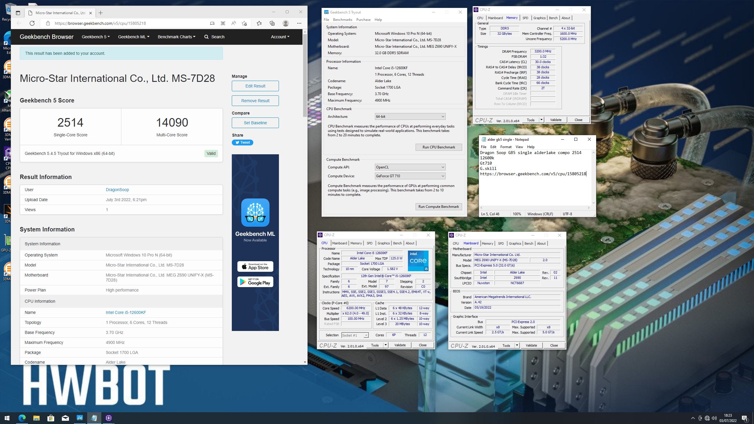Viewport: 754px width, 424px height.
Task: Open the Mail app from taskbar
Action: pyautogui.click(x=65, y=418)
